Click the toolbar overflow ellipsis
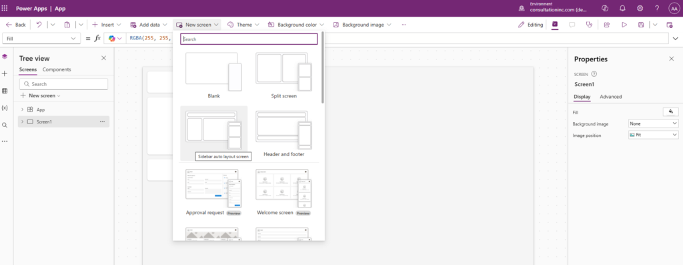 click(x=404, y=25)
